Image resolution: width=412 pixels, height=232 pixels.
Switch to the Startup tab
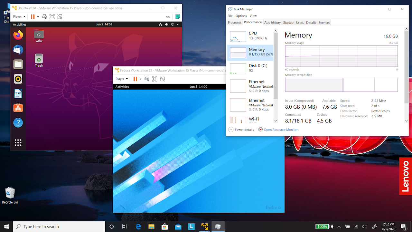288,23
